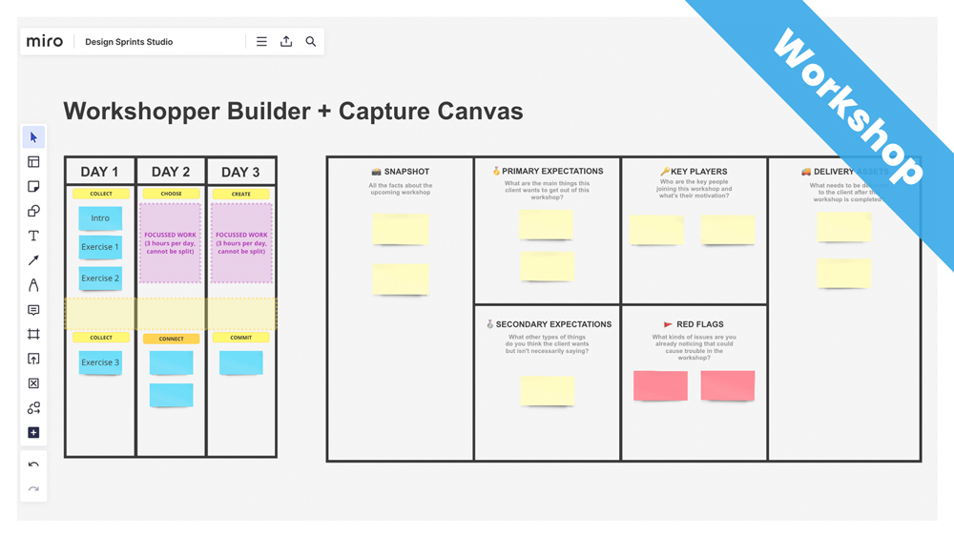
Task: Pick the Pen drawing tool
Action: pyautogui.click(x=33, y=285)
